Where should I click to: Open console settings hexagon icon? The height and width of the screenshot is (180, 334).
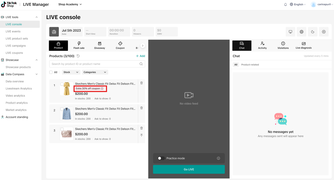324,32
